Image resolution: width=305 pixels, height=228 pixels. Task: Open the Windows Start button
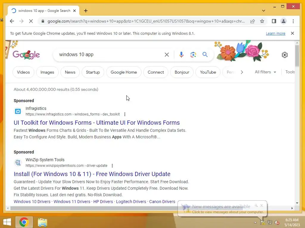[x=7, y=222]
